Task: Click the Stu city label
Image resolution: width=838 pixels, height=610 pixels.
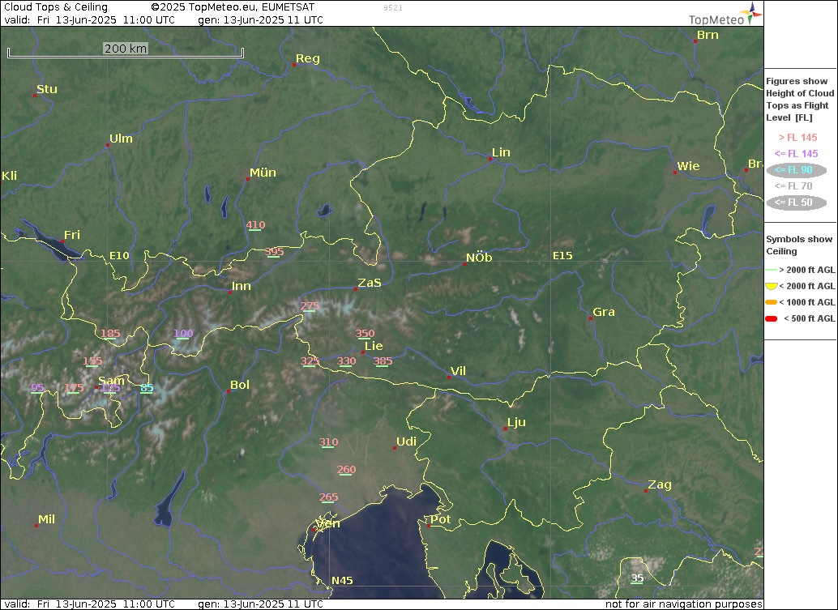Action: pyautogui.click(x=46, y=89)
